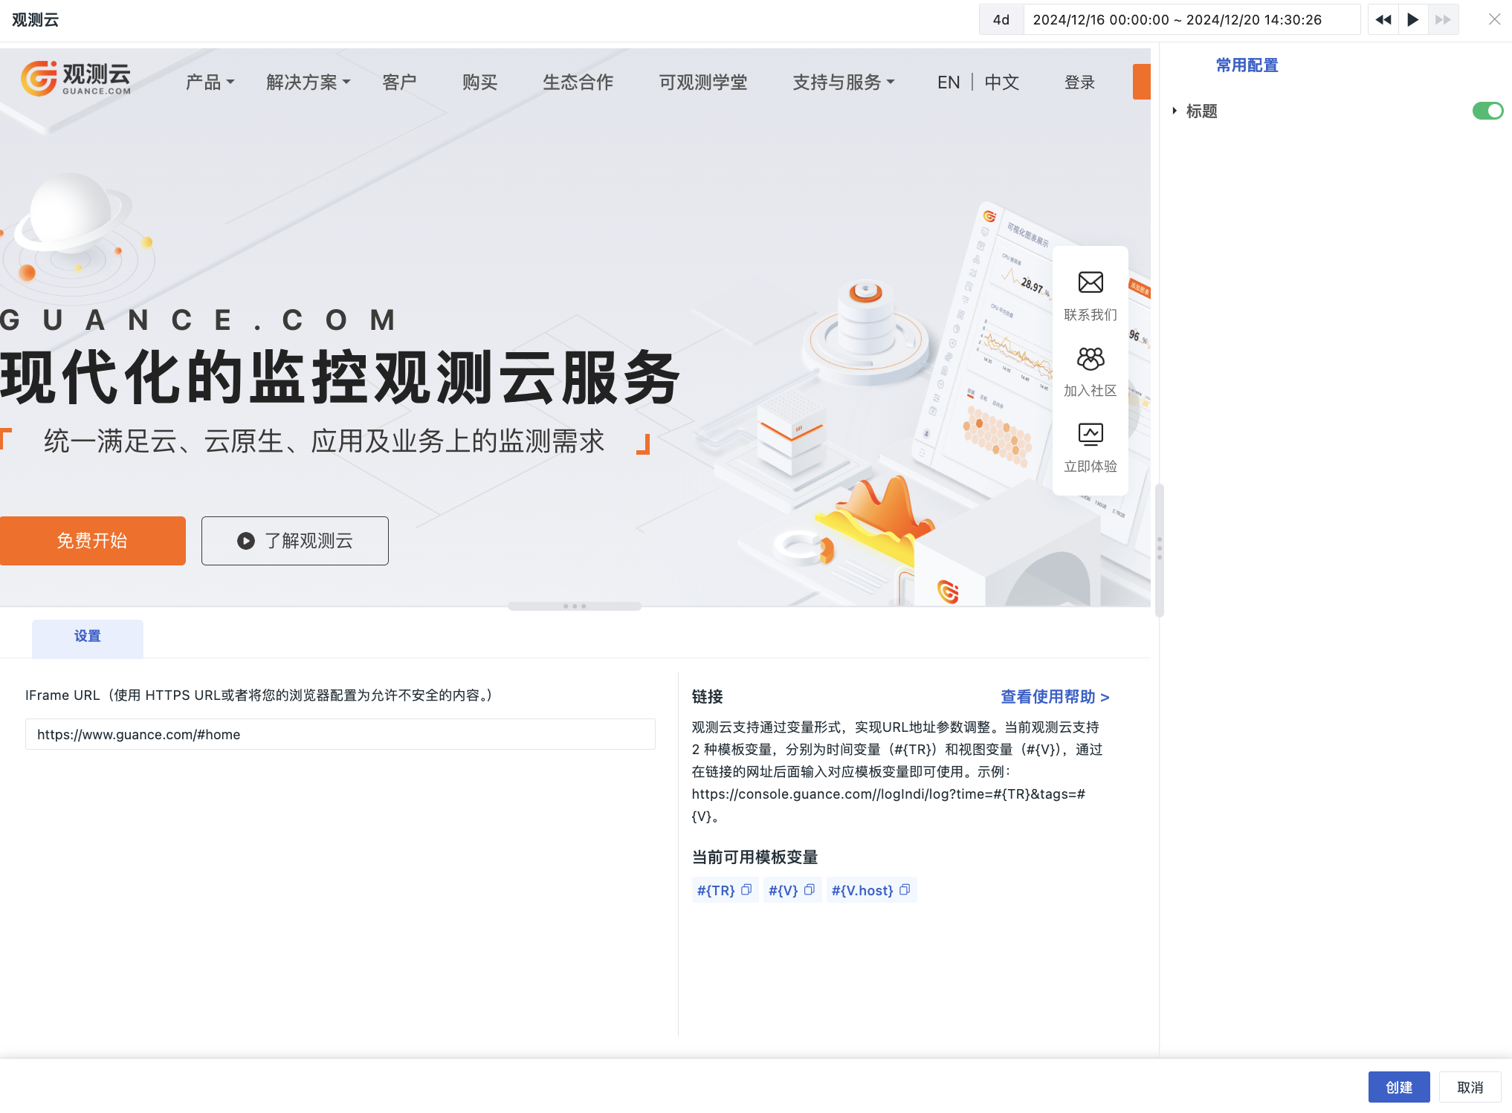Open the 客户 menu item
The width and height of the screenshot is (1512, 1113).
(x=399, y=82)
